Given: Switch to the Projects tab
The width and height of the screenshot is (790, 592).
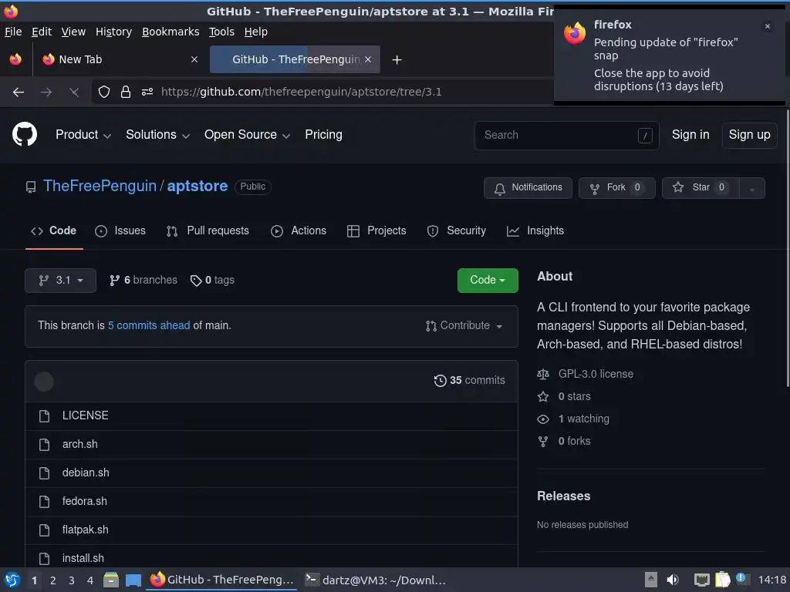Looking at the screenshot, I should tap(376, 230).
